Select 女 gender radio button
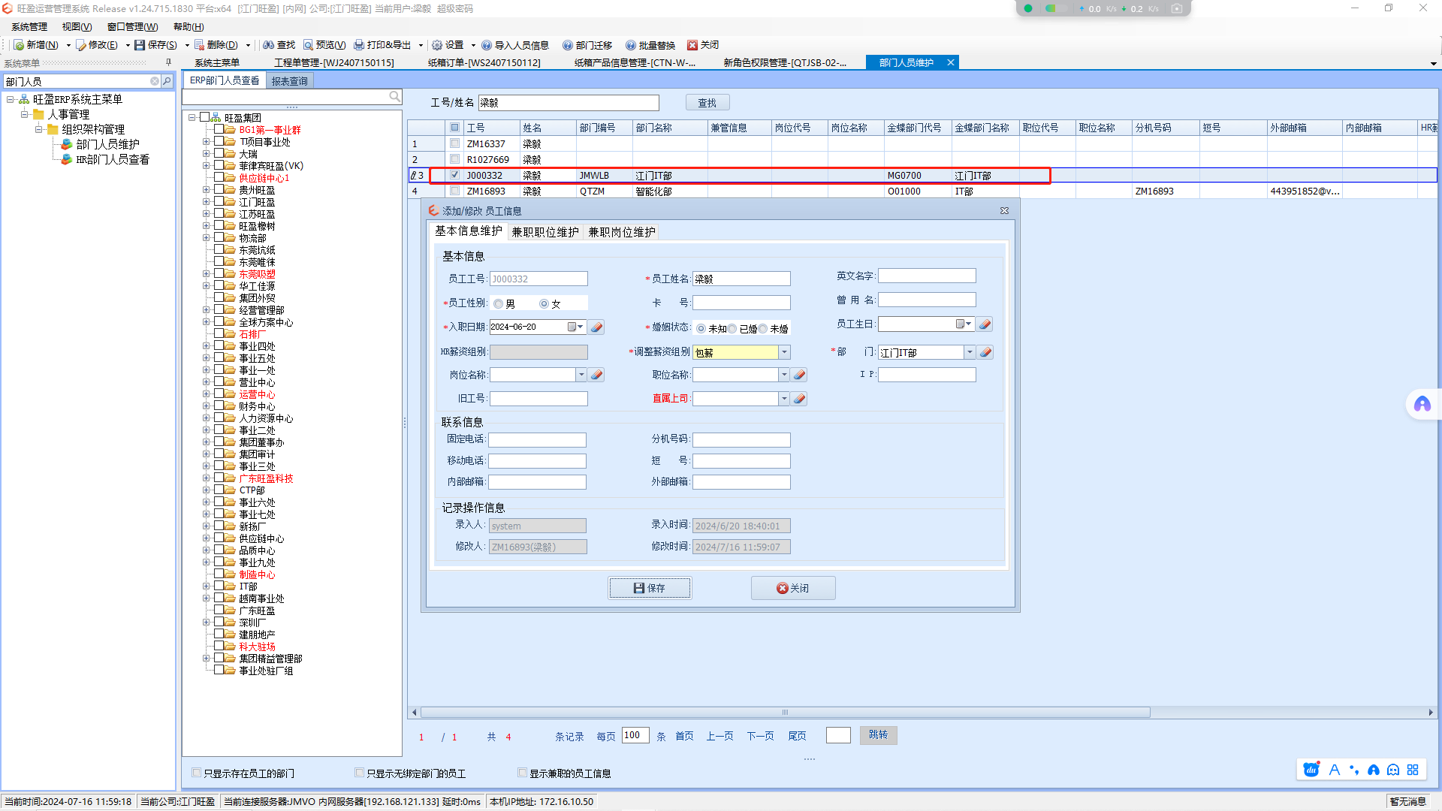 [545, 304]
